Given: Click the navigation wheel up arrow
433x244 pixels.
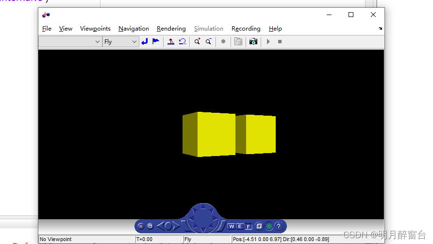Looking at the screenshot, I should 203,207.
